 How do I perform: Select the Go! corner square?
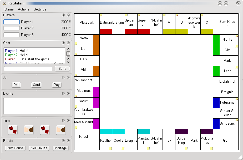click(226, 140)
